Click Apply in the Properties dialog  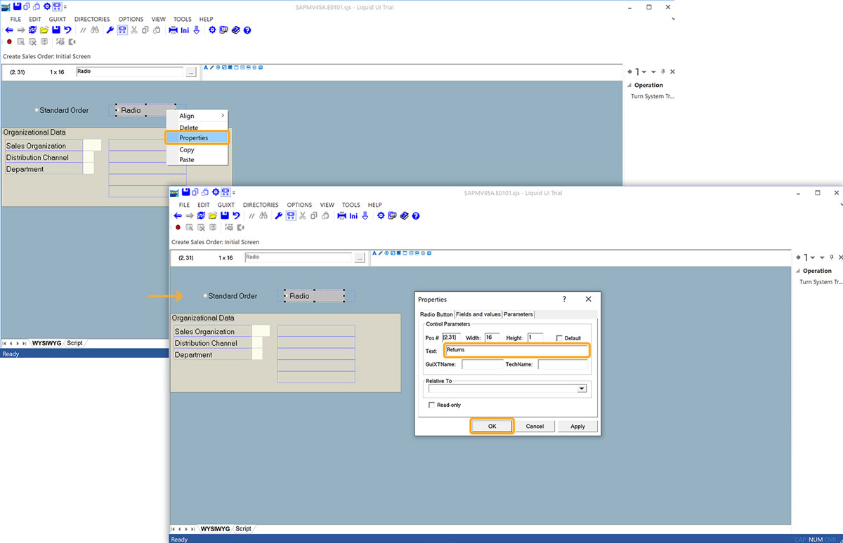[577, 426]
